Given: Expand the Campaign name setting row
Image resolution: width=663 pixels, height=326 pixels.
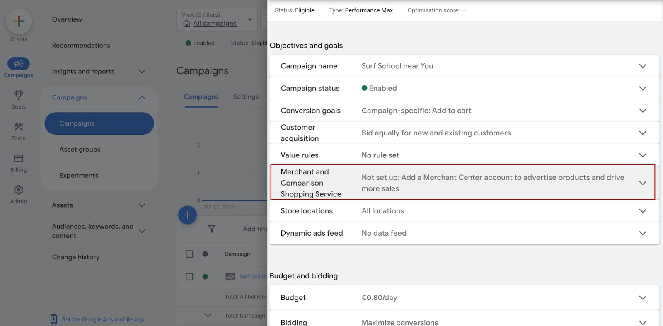Looking at the screenshot, I should point(642,66).
